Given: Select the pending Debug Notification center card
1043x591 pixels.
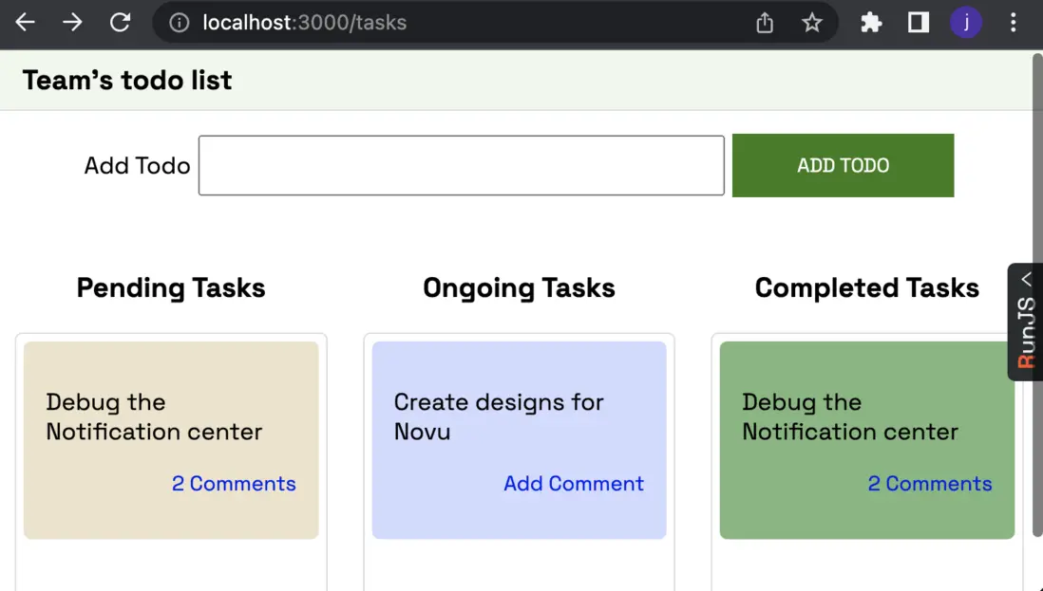Looking at the screenshot, I should click(171, 417).
